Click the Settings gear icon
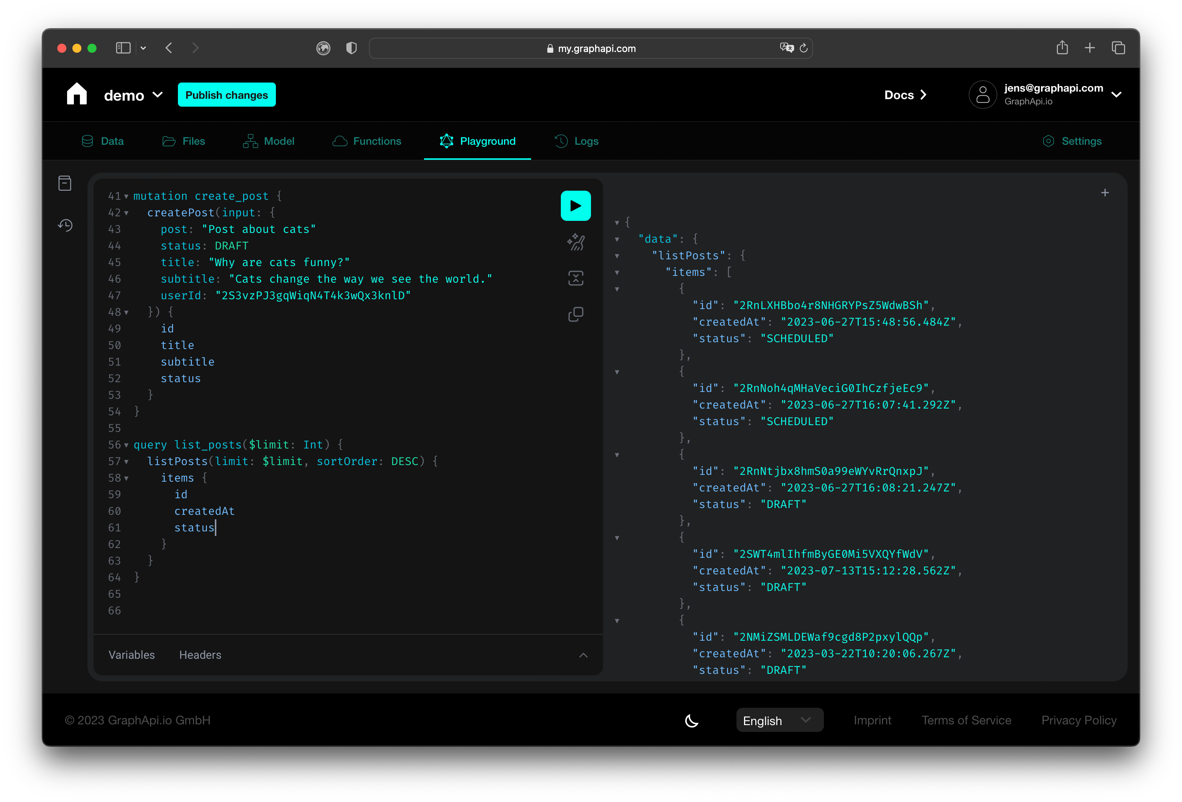 click(1048, 141)
